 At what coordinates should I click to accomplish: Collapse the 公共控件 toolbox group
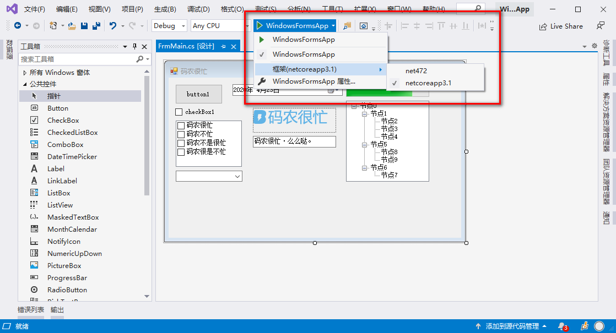click(x=25, y=84)
